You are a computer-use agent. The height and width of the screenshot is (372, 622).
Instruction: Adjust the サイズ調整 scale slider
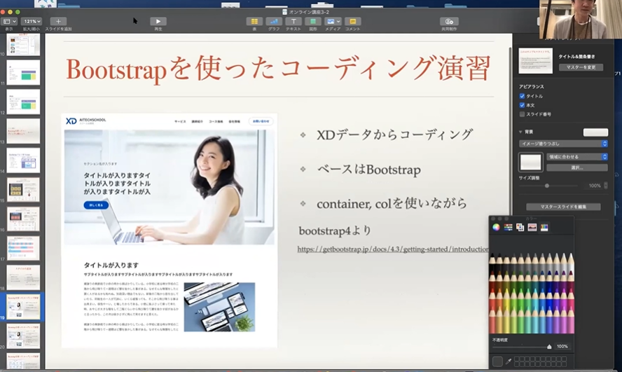[547, 186]
